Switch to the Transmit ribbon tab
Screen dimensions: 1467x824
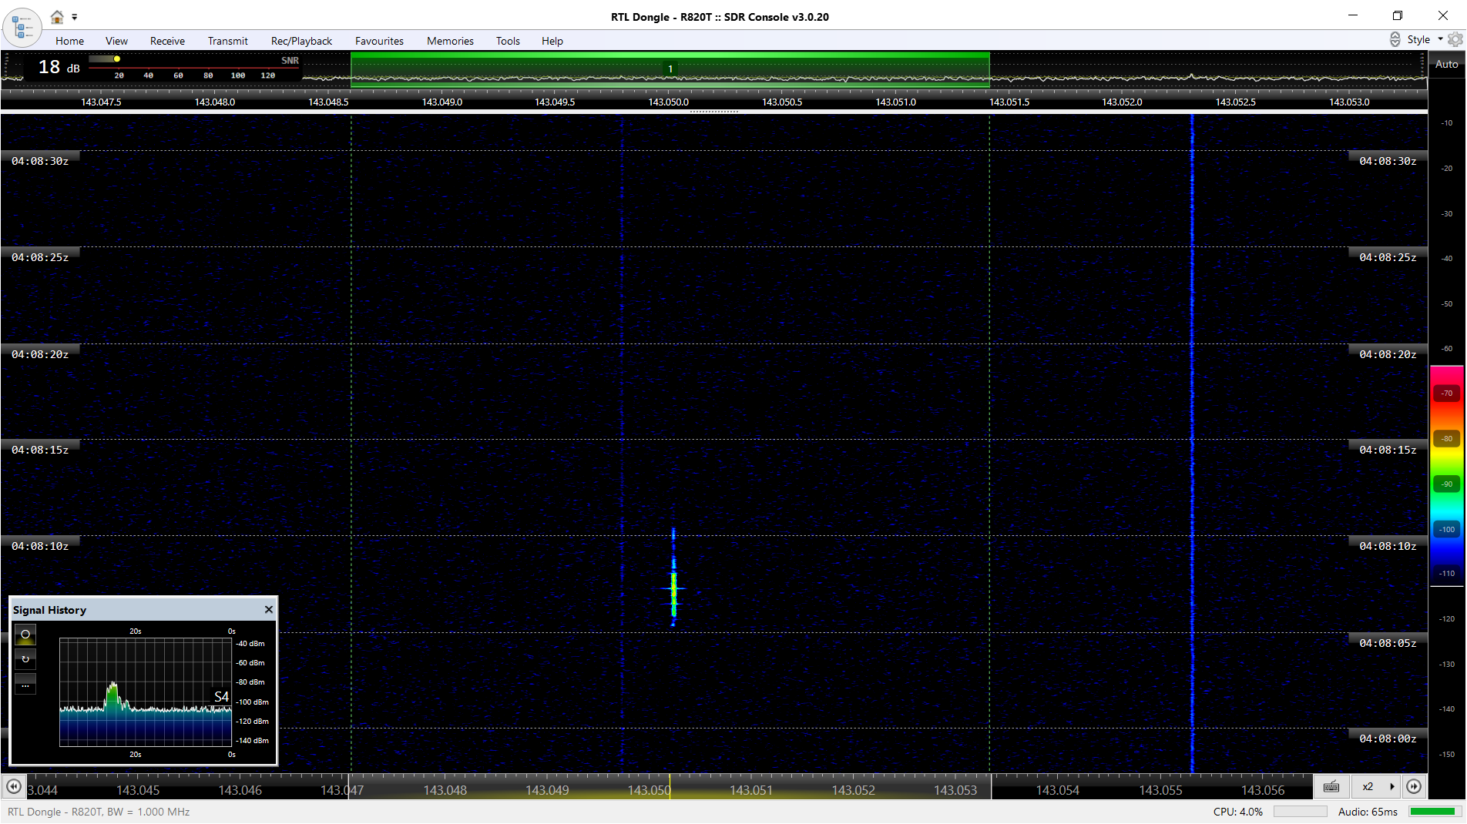tap(227, 41)
